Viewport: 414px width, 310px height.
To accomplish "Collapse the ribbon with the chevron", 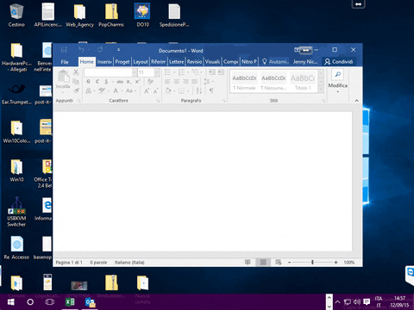I will 356,101.
